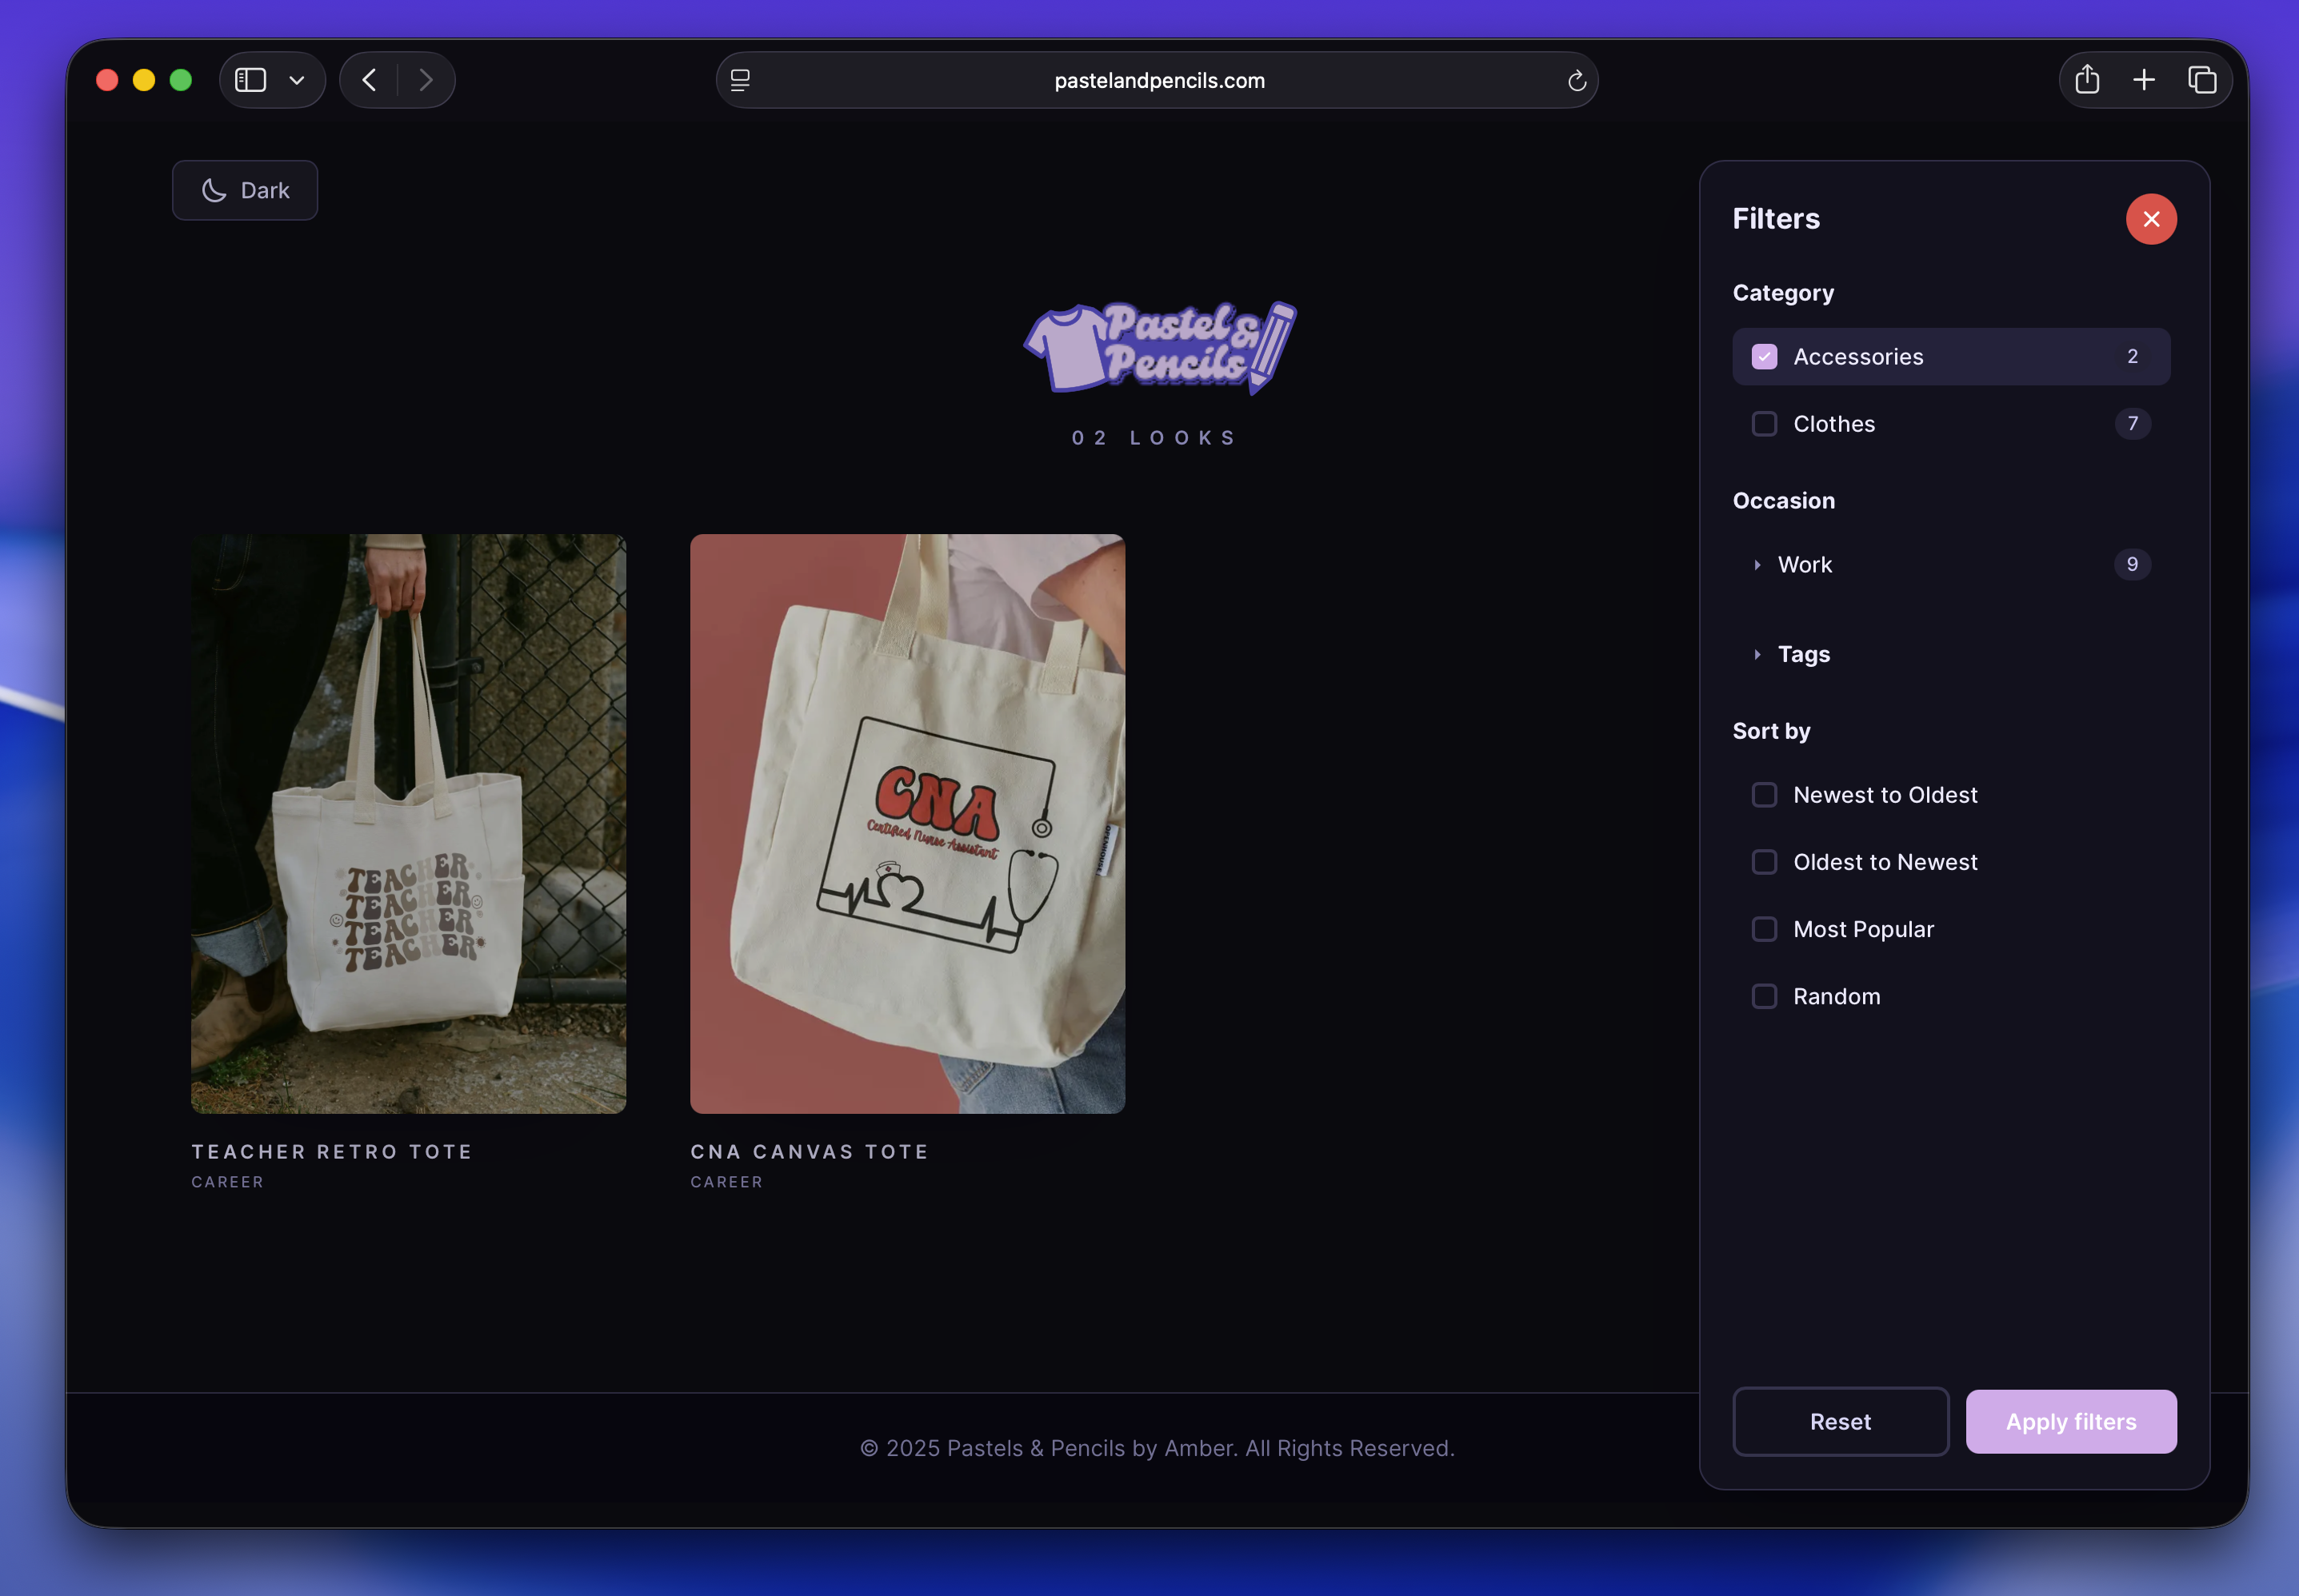
Task: Open the CNA Canvas Tote thumbnail
Action: pyautogui.click(x=907, y=823)
